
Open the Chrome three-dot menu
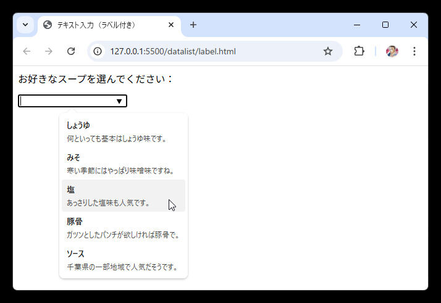click(414, 51)
